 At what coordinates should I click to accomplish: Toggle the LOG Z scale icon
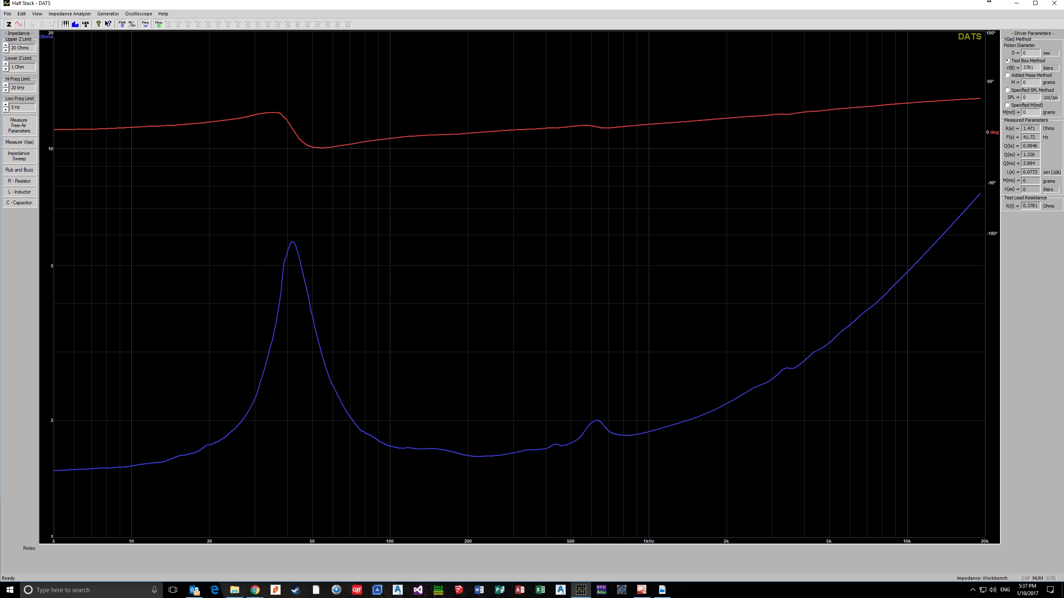(85, 24)
